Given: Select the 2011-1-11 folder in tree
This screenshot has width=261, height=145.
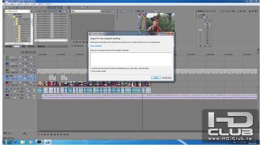Looking at the screenshot, I should pos(25,36).
